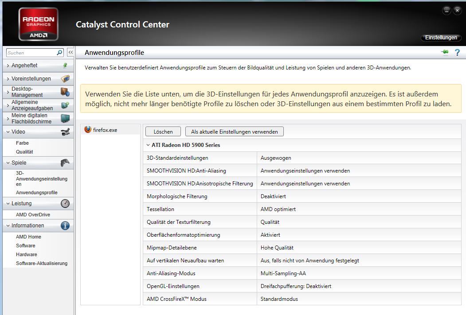Open Qualität under Video
The image size is (466, 315).
[24, 152]
